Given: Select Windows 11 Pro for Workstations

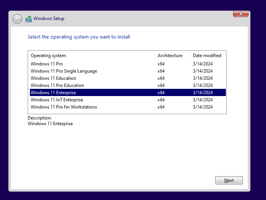Looking at the screenshot, I should point(128,107).
